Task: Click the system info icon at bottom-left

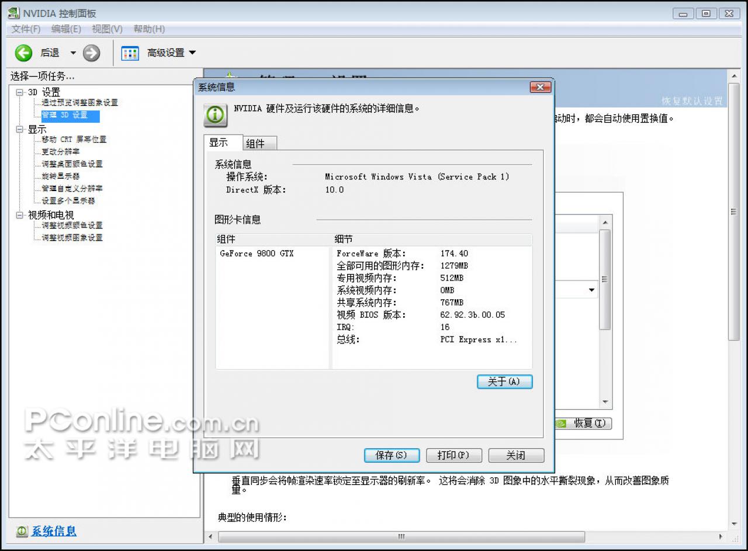Action: point(22,531)
